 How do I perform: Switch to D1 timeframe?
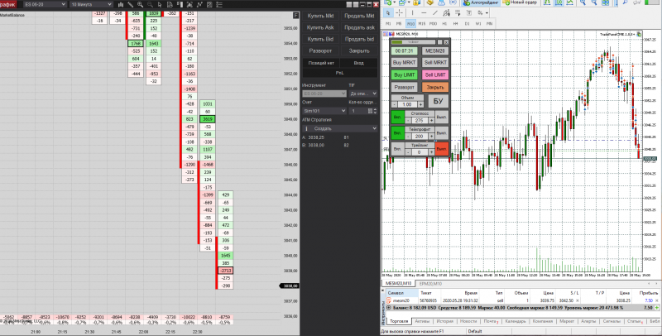click(x=467, y=24)
